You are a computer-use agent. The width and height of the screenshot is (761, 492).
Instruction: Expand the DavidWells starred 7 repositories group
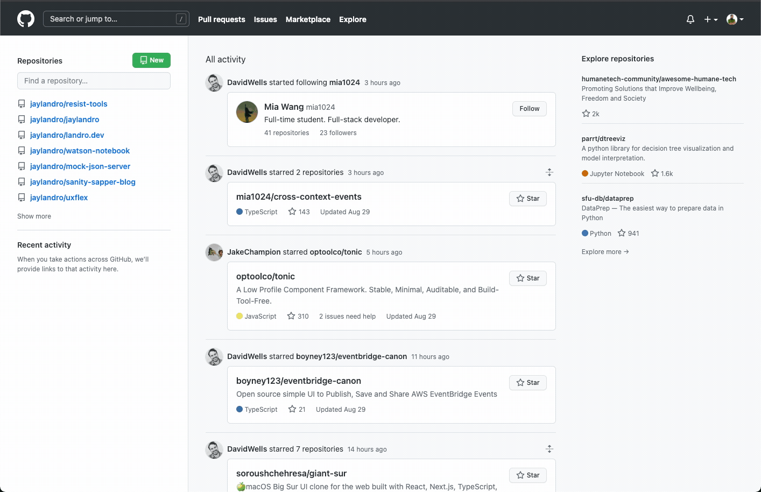(x=549, y=449)
